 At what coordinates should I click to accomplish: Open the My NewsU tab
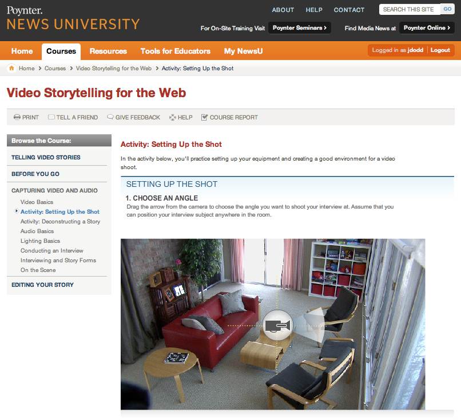coord(243,51)
